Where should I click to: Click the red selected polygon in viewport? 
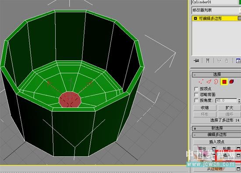[70, 99]
